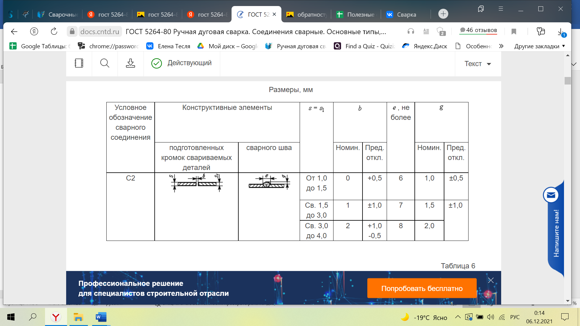Open the Напишите нам chat widget

555,229
